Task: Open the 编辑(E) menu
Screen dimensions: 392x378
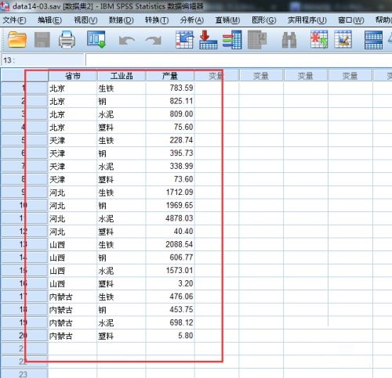Action: click(x=49, y=20)
